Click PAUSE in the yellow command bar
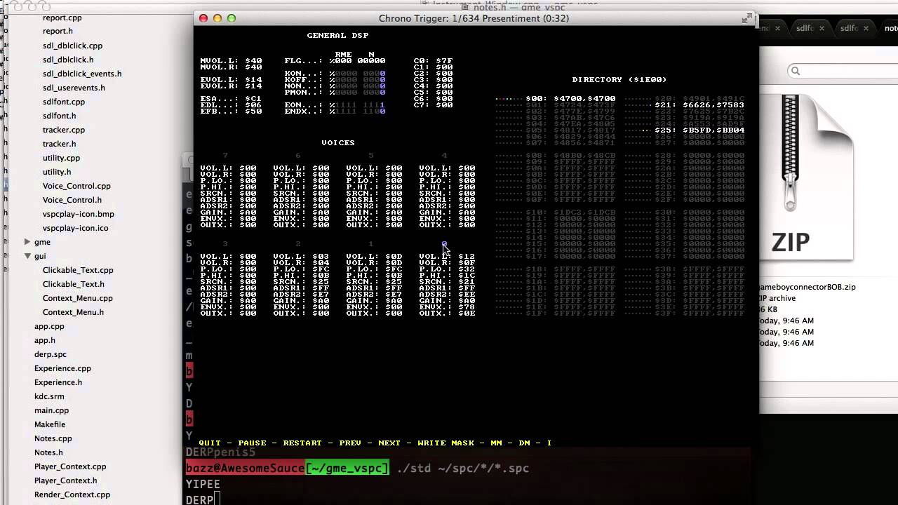Image resolution: width=898 pixels, height=505 pixels. pyautogui.click(x=252, y=443)
